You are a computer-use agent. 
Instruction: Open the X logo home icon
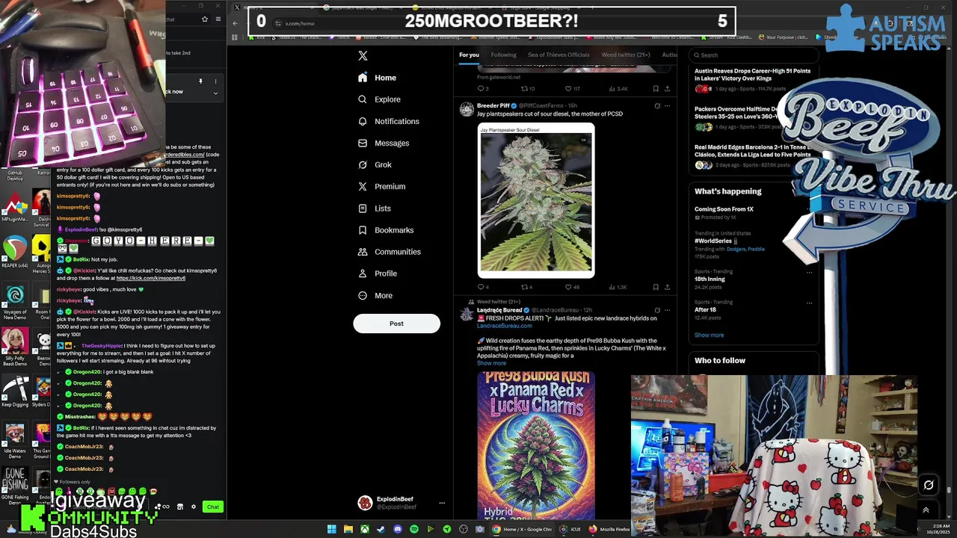pos(363,55)
